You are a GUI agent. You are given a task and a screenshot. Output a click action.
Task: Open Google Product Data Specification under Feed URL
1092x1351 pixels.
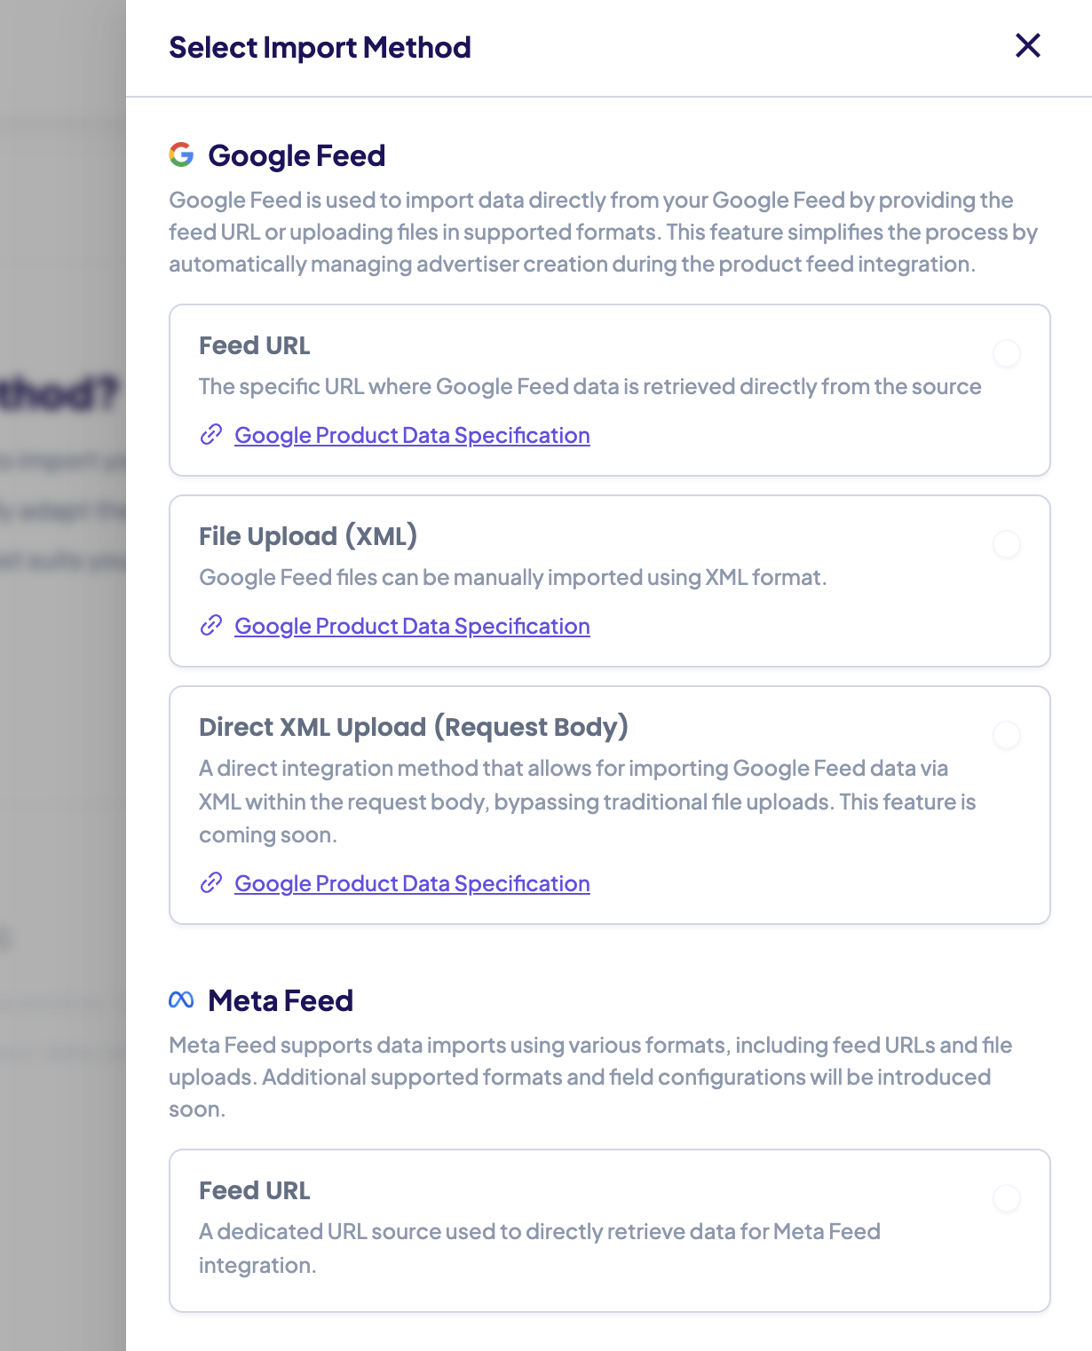[x=412, y=435]
